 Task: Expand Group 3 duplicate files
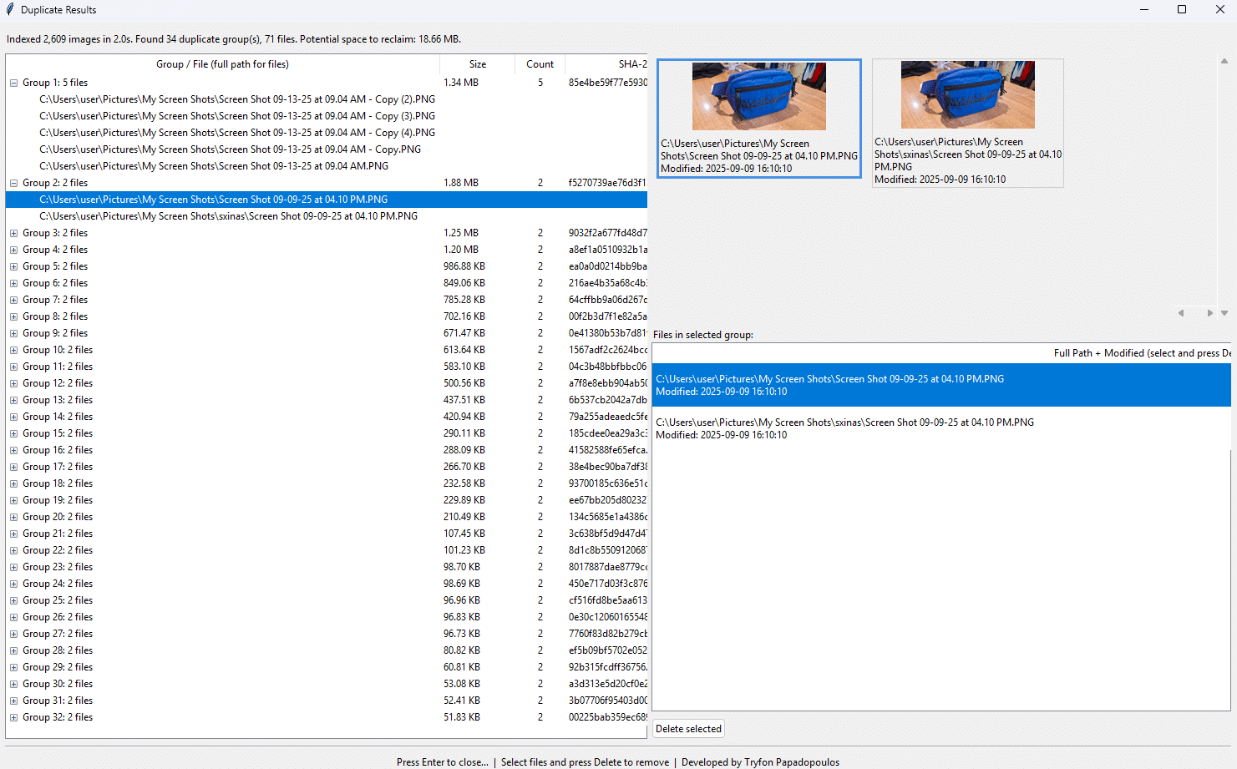(x=13, y=233)
